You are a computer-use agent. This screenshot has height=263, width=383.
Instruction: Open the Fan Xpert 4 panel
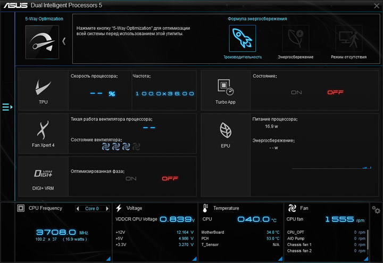click(43, 134)
